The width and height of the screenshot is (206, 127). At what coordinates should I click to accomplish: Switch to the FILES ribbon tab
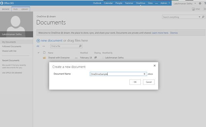tap(15, 9)
